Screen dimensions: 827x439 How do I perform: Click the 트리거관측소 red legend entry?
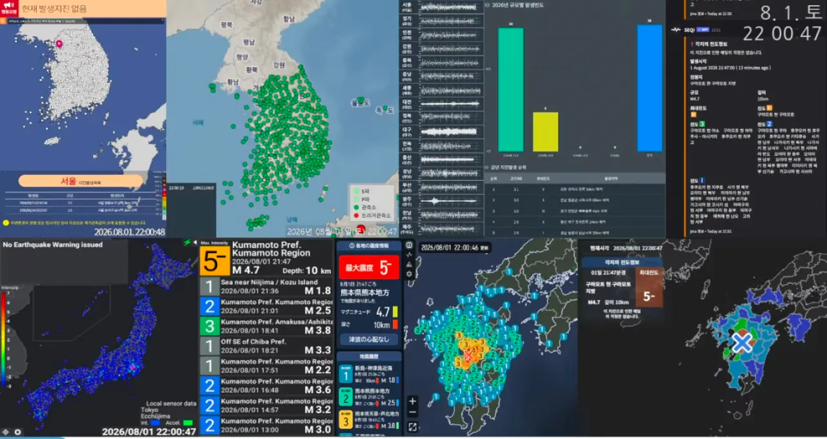(x=371, y=214)
